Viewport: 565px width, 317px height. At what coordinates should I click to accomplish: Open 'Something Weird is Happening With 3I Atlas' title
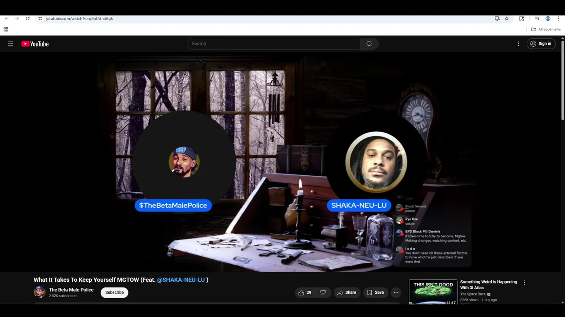489,284
